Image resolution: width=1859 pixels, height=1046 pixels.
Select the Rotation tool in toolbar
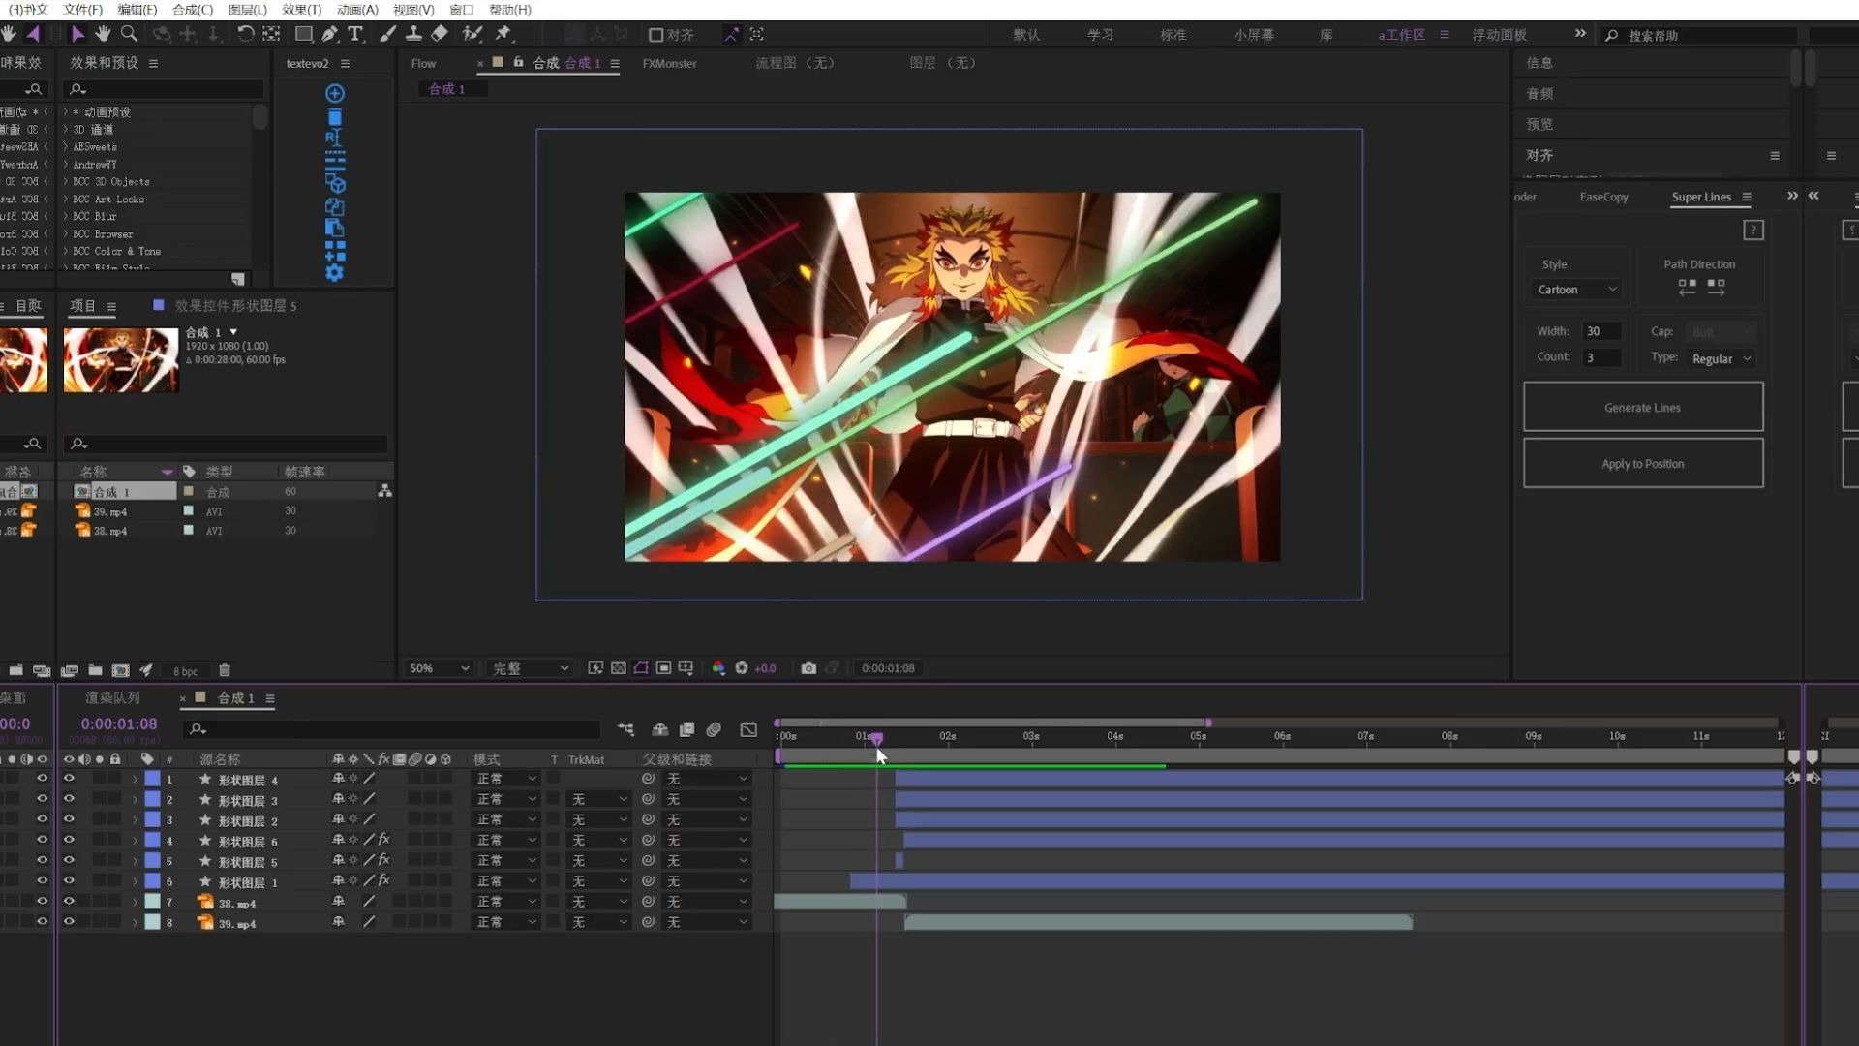(246, 34)
